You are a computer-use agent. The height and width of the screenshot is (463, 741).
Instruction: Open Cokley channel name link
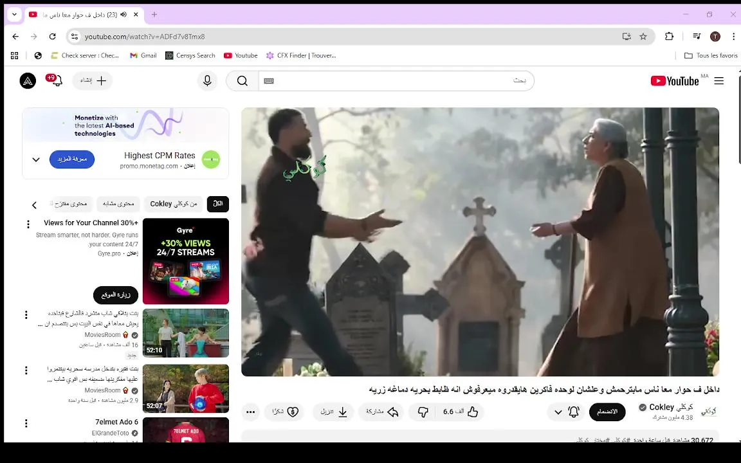(671, 407)
